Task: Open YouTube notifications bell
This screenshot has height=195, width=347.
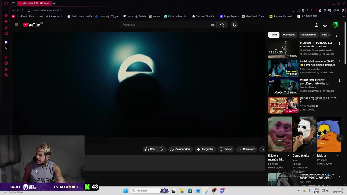Action: pos(325,25)
